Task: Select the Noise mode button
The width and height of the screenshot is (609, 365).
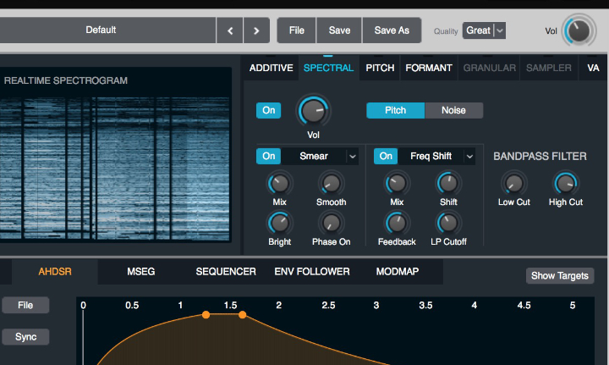Action: (453, 110)
